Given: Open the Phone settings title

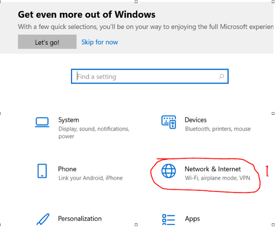Looking at the screenshot, I should [x=67, y=169].
